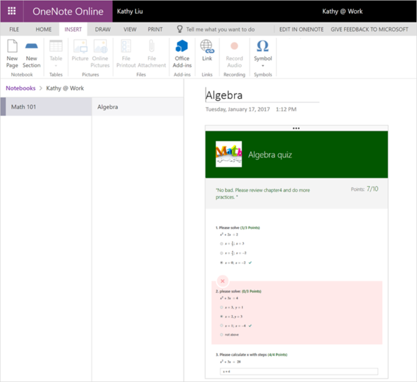Click the Record Audio icon
Image resolution: width=417 pixels, height=382 pixels.
point(235,46)
